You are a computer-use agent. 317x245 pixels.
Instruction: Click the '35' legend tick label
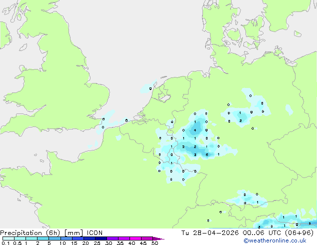pyautogui.click(x=120, y=243)
